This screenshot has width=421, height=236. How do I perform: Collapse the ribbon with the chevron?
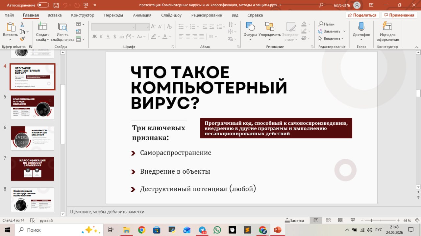(416, 47)
